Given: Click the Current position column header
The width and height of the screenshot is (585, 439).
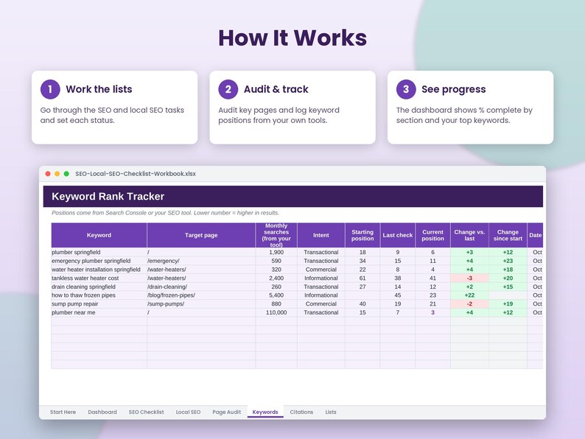Looking at the screenshot, I should click(x=432, y=235).
